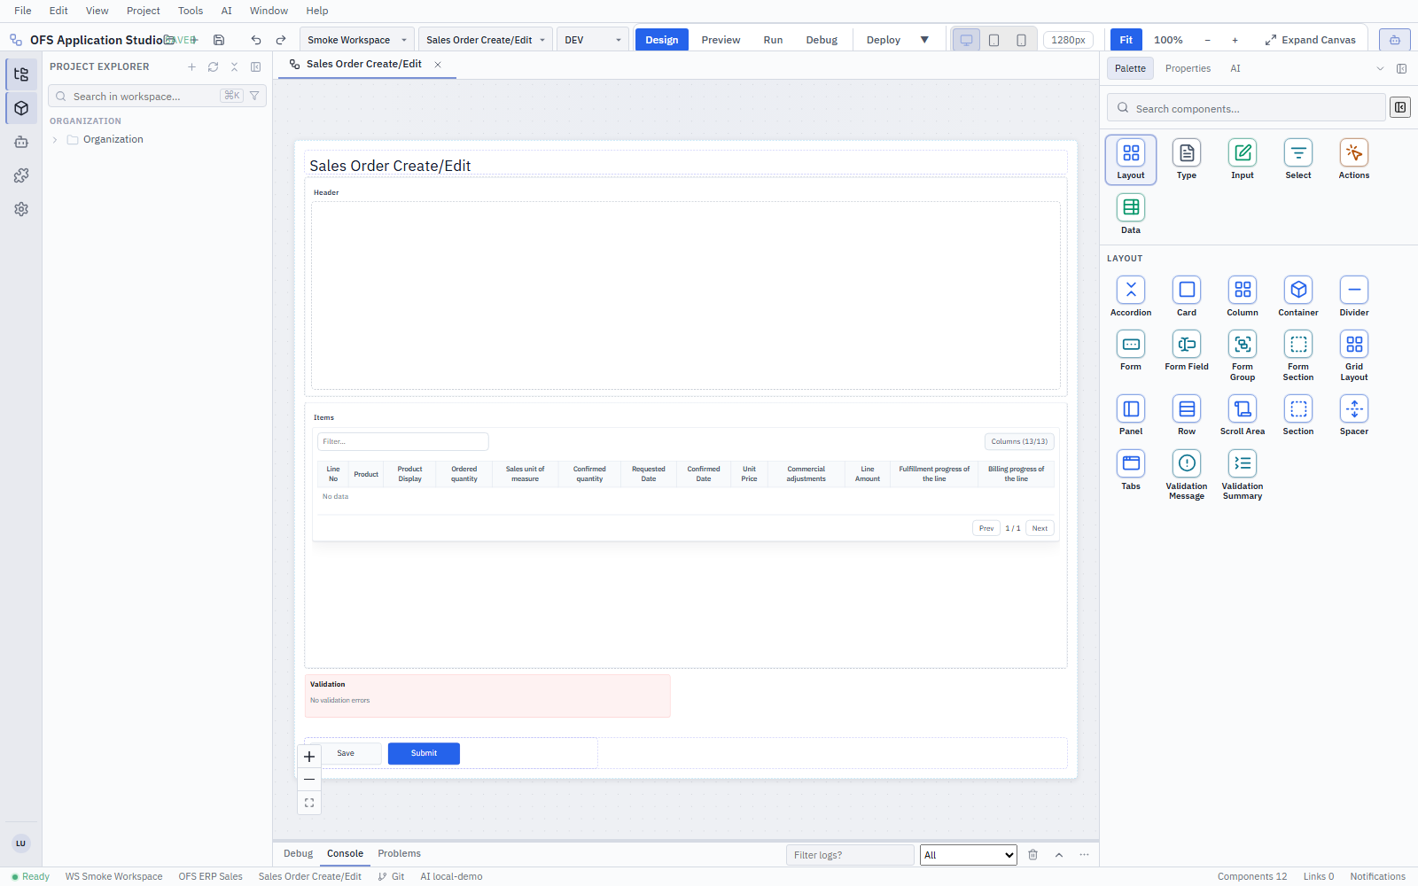Screen dimensions: 1418x886
Task: Select the Card layout component
Action: [x=1187, y=296]
